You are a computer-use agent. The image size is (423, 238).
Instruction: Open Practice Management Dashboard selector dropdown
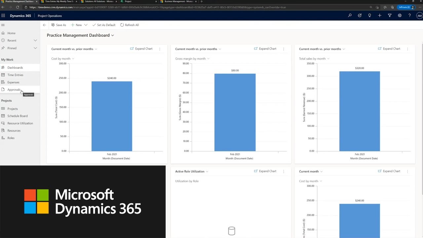click(x=113, y=35)
